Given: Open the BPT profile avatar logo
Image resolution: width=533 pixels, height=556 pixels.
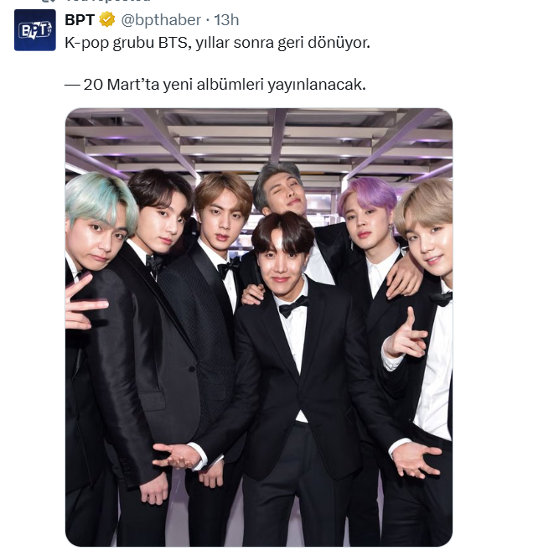Looking at the screenshot, I should click(34, 30).
